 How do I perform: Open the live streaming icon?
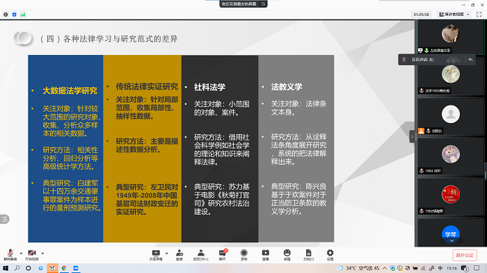tap(266, 255)
